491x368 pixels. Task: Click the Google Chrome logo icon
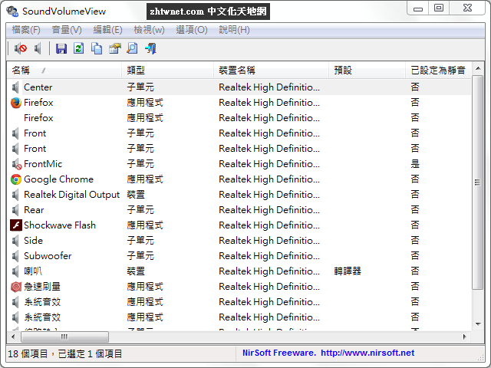(x=16, y=179)
